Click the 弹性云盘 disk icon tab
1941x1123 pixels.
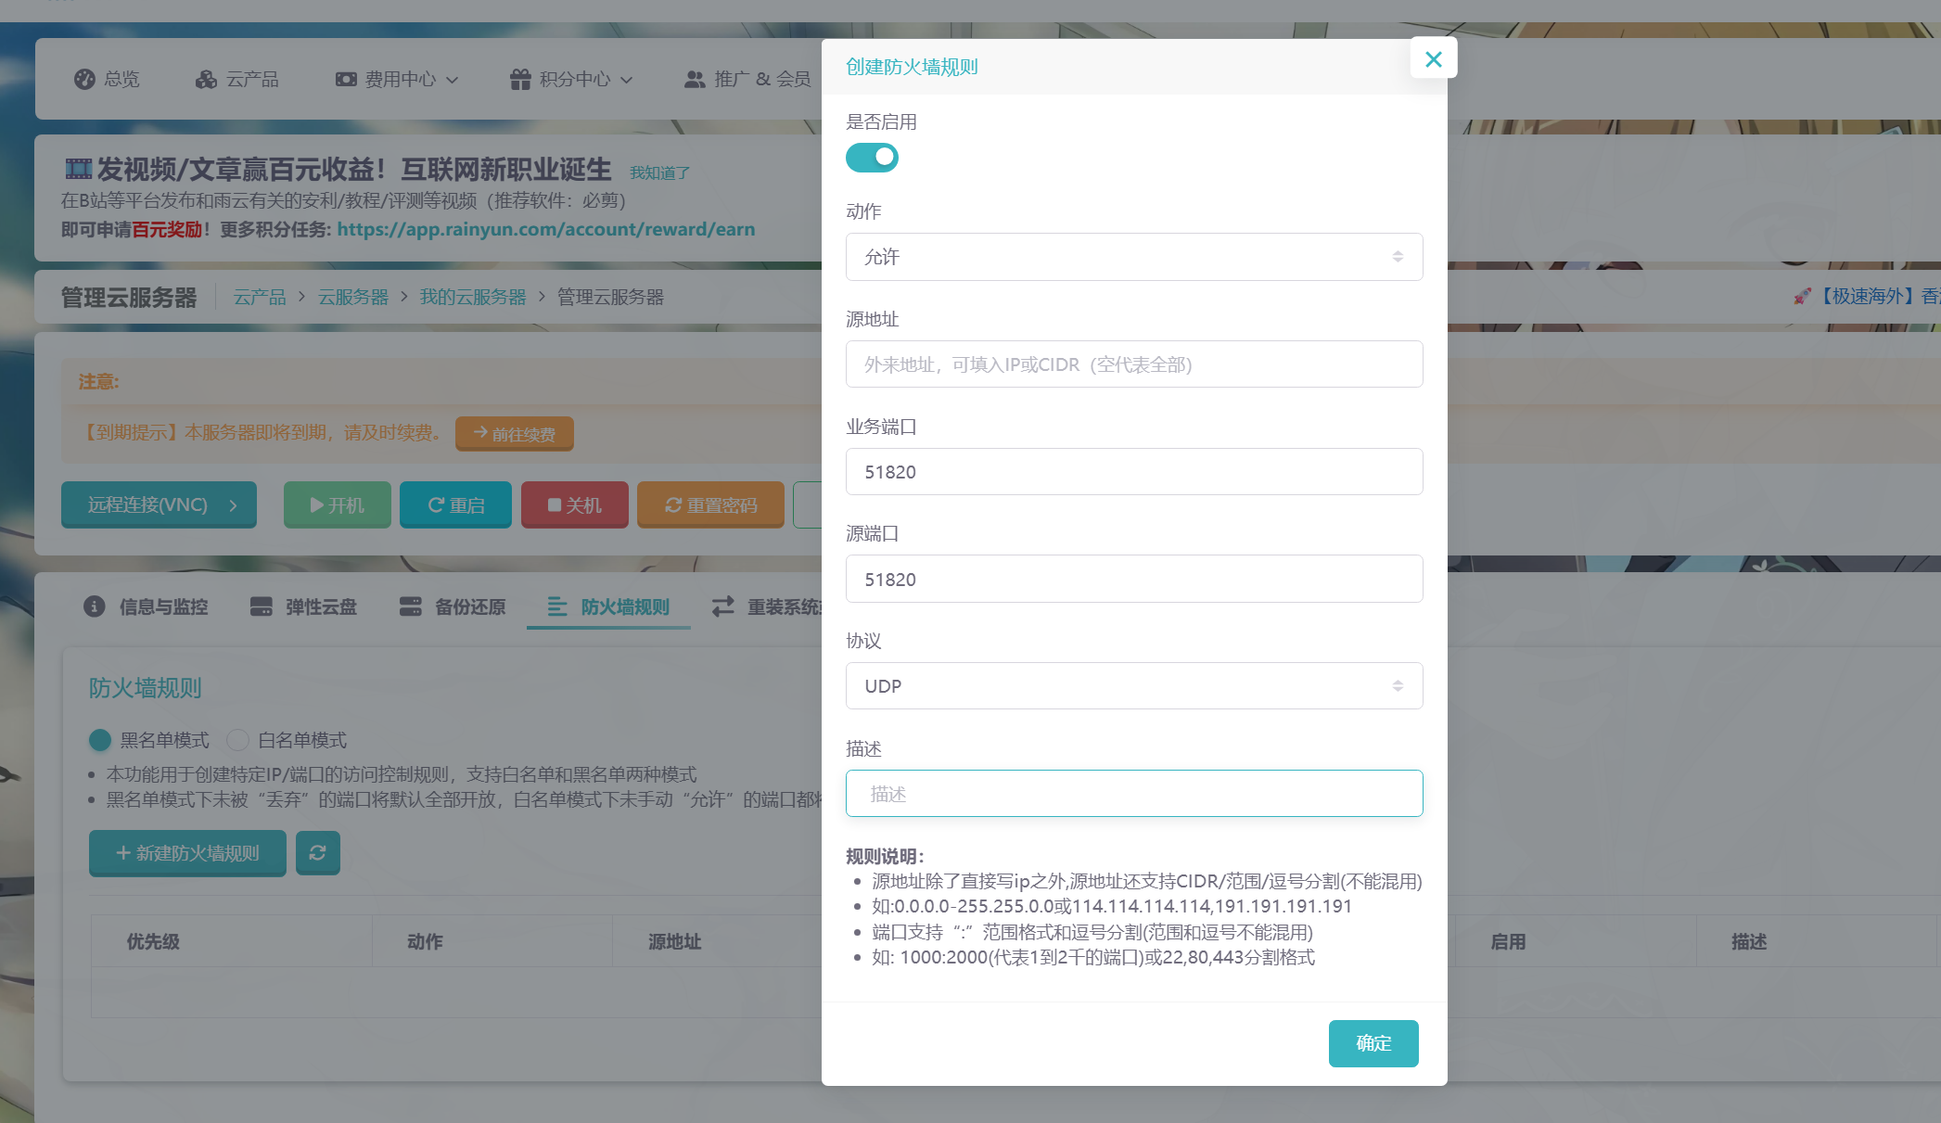click(x=262, y=606)
